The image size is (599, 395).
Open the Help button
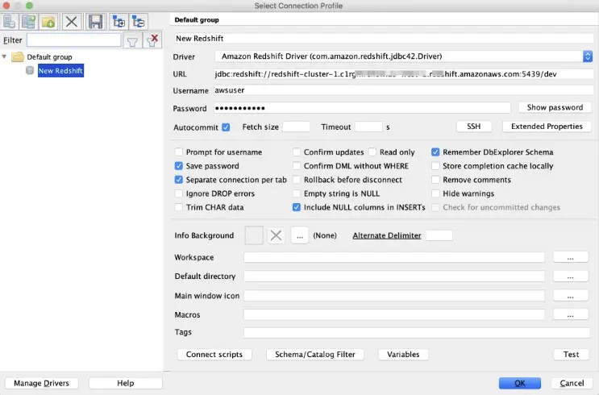point(125,383)
